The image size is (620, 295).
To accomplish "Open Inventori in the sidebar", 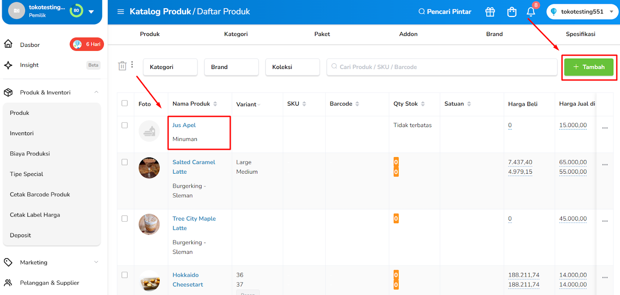I will [22, 133].
